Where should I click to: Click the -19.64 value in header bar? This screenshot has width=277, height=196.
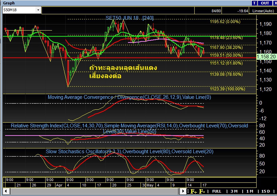(243, 11)
